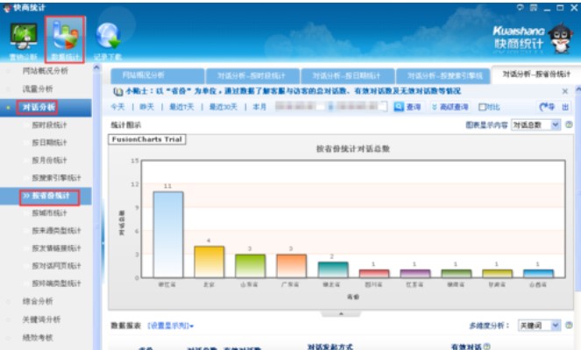This screenshot has height=350, width=581.
Task: Filter by 最近7天 link
Action: (181, 107)
